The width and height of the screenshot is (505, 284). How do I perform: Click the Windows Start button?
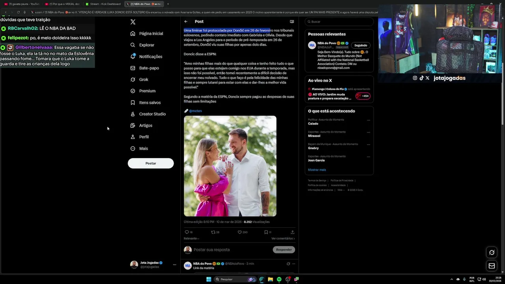point(209,279)
